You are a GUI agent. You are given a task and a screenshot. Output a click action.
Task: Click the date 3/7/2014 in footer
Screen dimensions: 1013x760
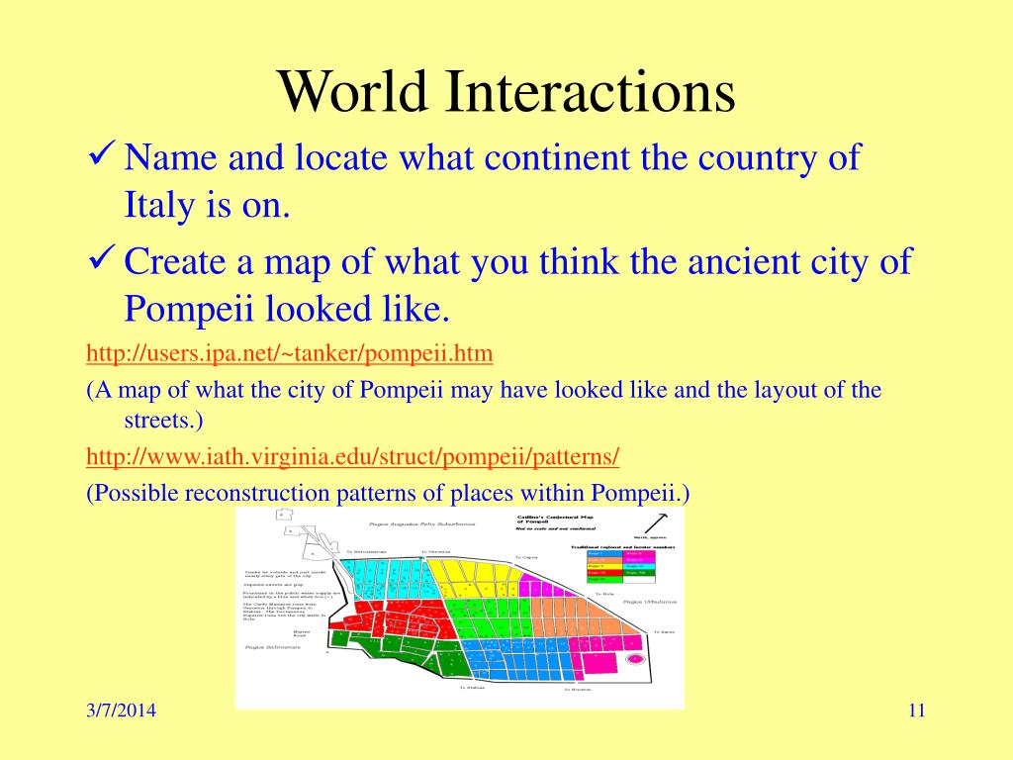[121, 711]
